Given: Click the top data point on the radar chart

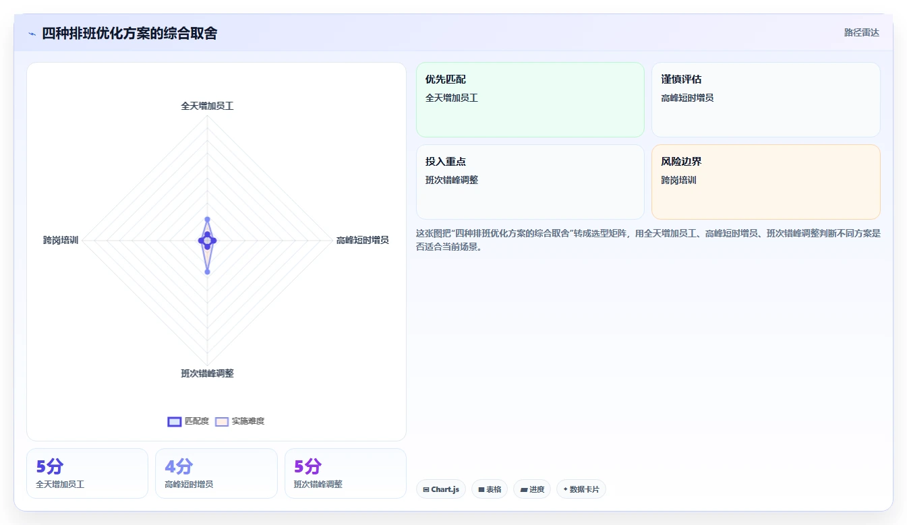Looking at the screenshot, I should [x=207, y=219].
